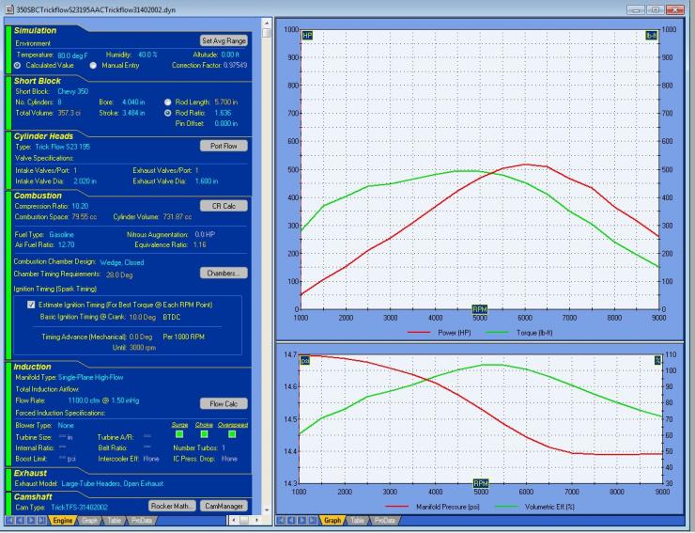Viewport: 695px width, 533px height.
Task: Open the Short Block Chevy 350 selector
Action: [72, 91]
